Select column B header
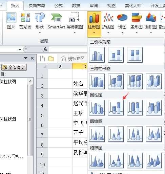 (80, 66)
